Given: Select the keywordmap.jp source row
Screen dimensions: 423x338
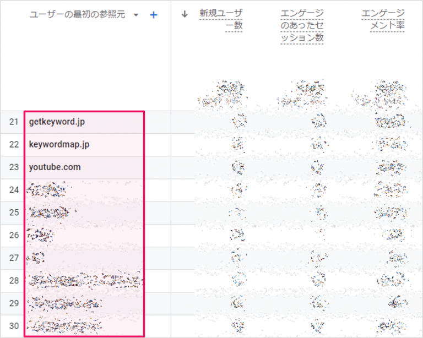Looking at the screenshot, I should (x=59, y=144).
